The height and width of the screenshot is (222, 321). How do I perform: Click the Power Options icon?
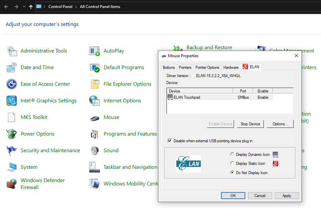tap(12, 134)
